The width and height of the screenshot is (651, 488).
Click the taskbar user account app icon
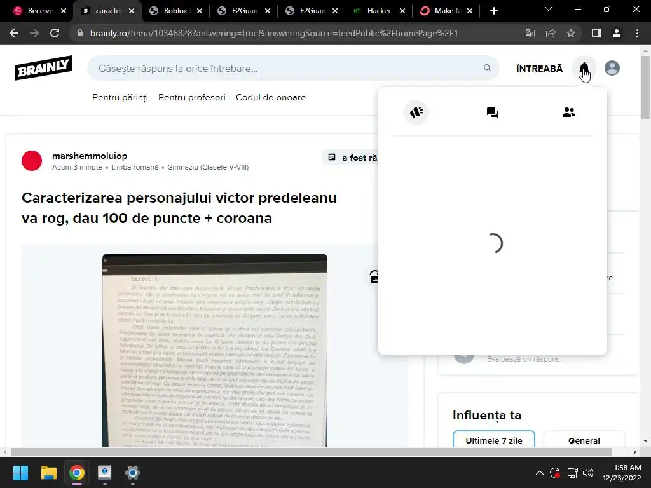[x=105, y=473]
